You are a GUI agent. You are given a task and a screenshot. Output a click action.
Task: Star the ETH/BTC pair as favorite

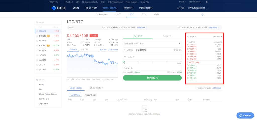(37, 36)
